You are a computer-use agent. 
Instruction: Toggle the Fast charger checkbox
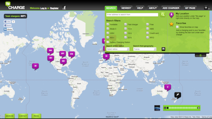click(125, 24)
